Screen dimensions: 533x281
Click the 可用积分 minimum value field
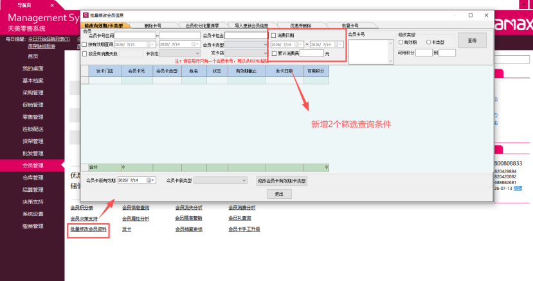click(x=424, y=53)
